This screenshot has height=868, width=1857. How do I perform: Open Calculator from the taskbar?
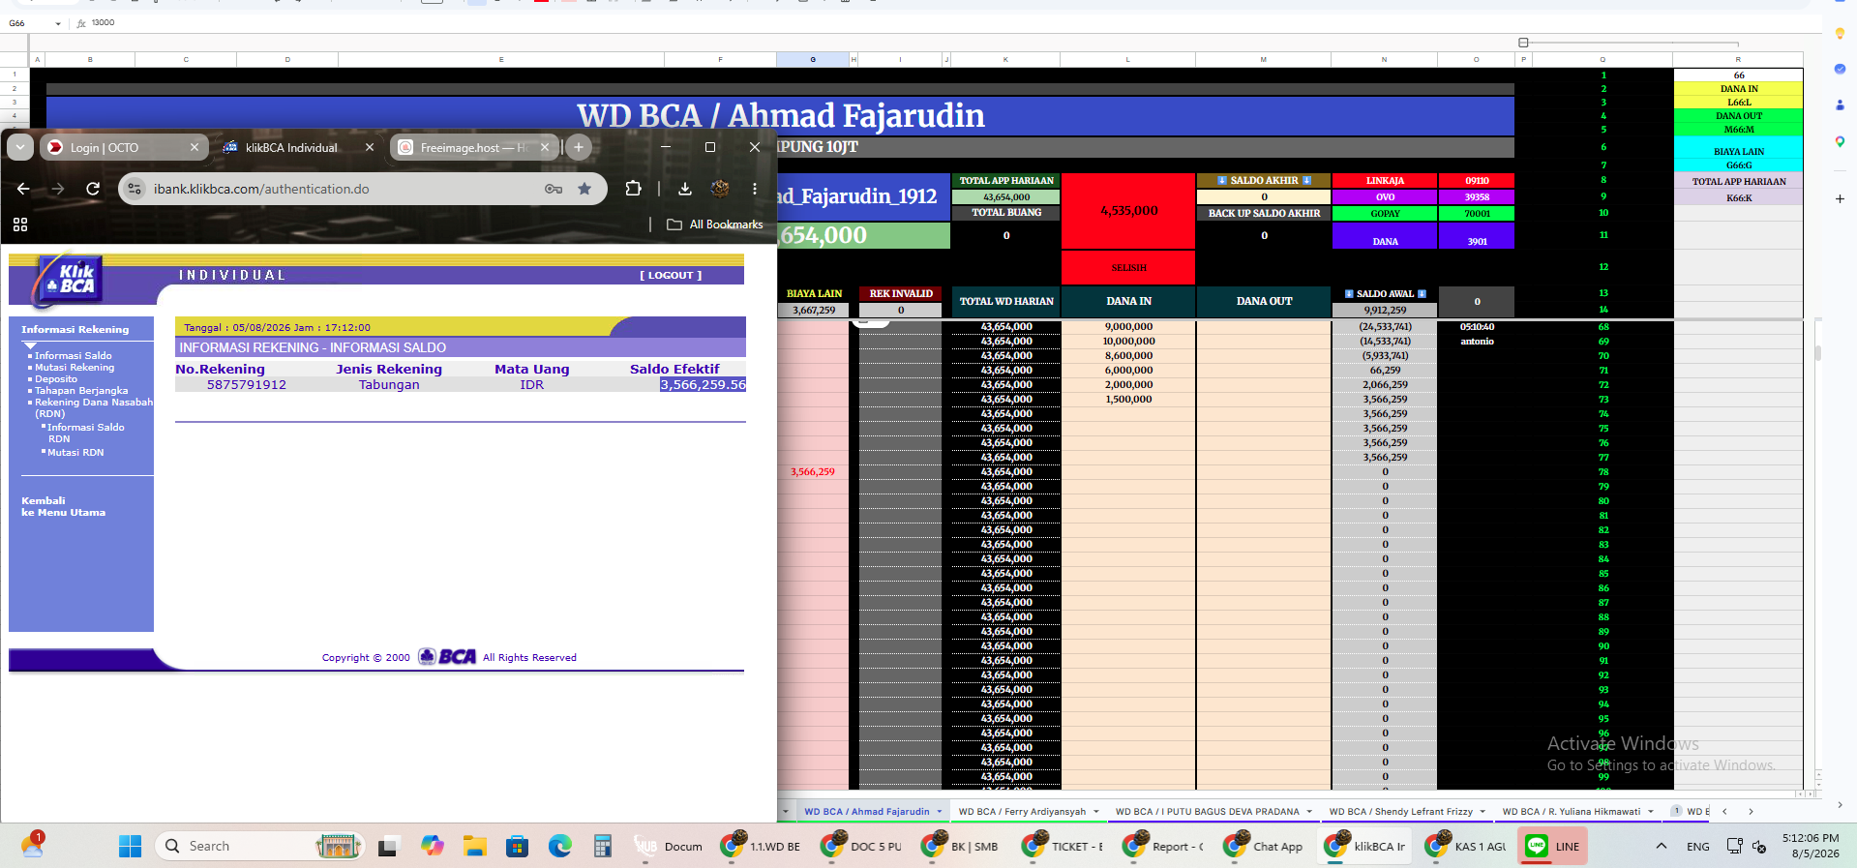click(x=603, y=847)
